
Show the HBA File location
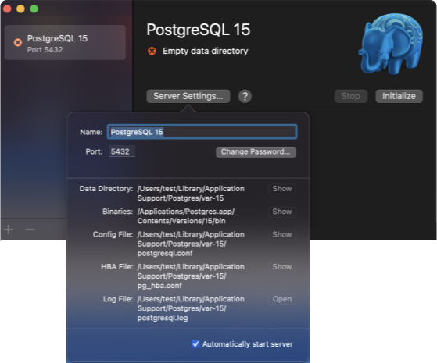click(282, 267)
